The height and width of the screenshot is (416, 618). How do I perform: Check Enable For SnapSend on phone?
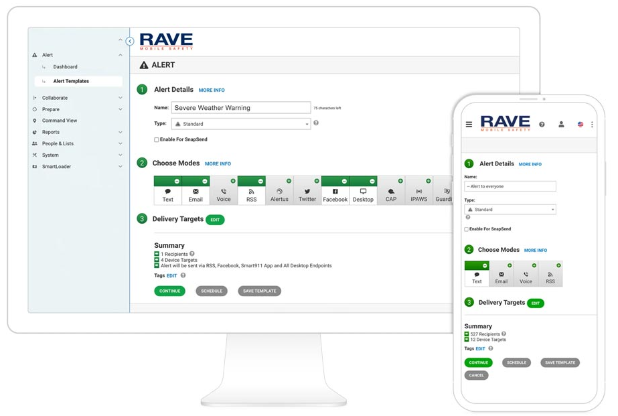point(467,229)
